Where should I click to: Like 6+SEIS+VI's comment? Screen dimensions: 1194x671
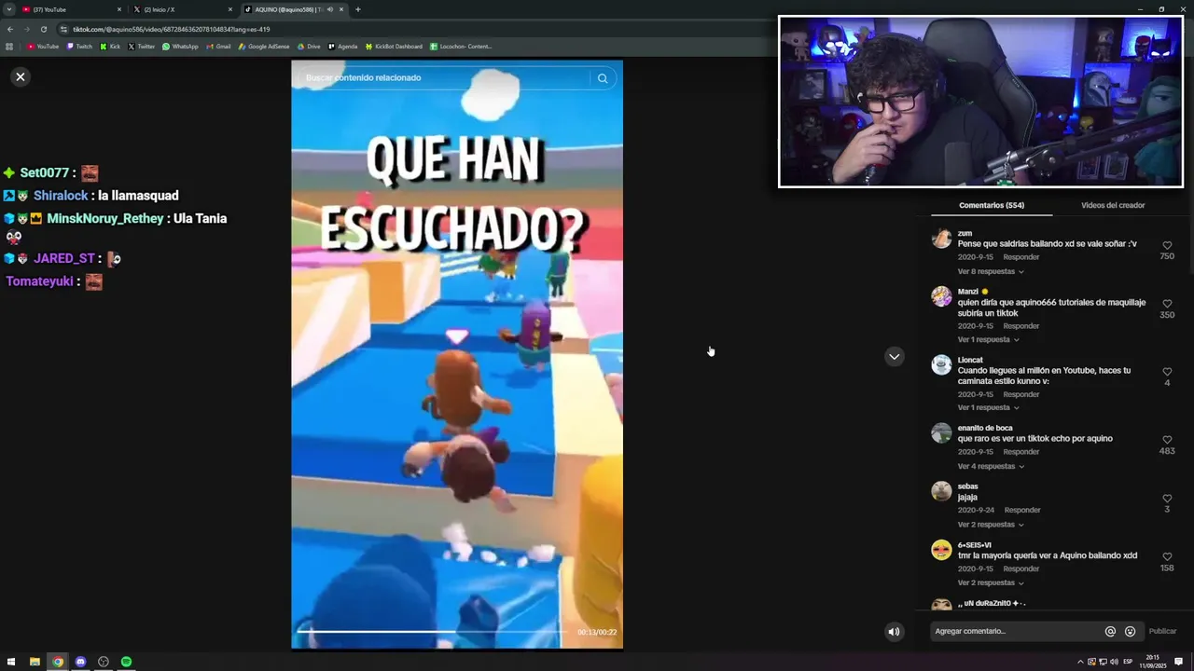coord(1167,557)
